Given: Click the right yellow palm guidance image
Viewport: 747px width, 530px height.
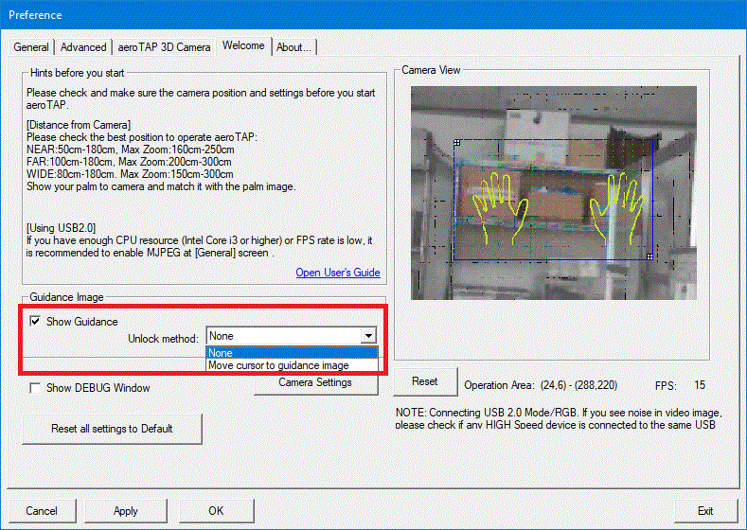Looking at the screenshot, I should 618,207.
